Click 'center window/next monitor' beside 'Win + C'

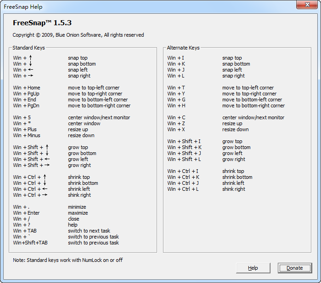pos(253,117)
